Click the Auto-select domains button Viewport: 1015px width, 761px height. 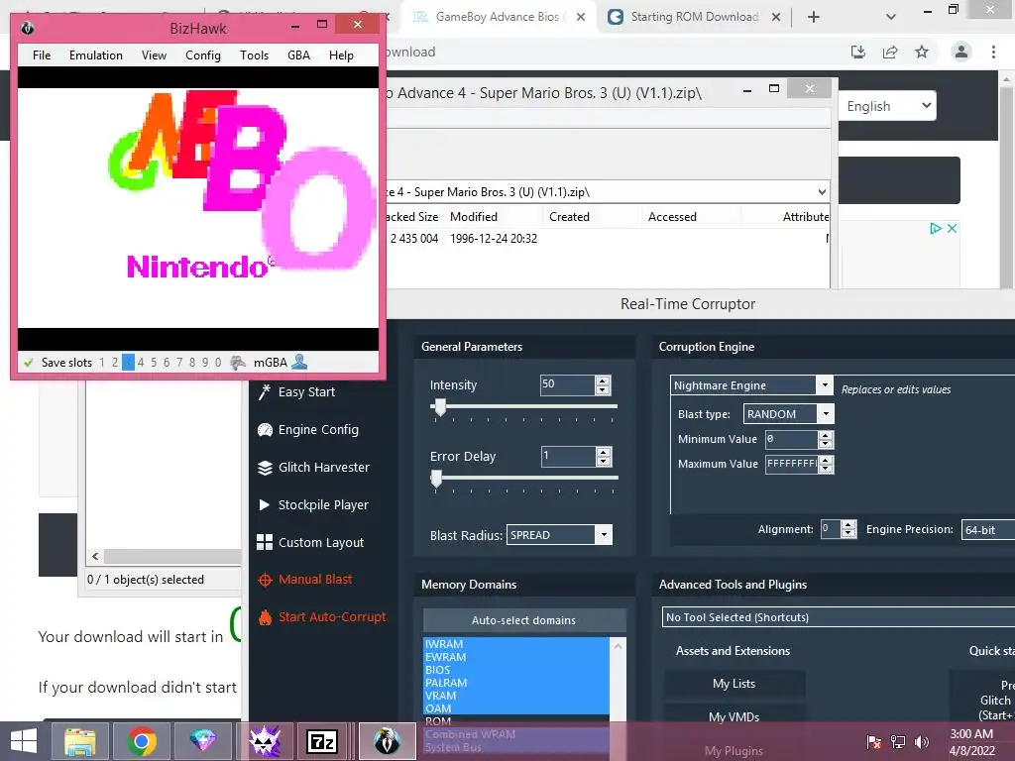[x=523, y=620]
